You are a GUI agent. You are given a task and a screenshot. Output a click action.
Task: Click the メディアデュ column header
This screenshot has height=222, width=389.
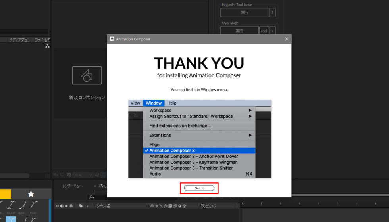click(x=19, y=40)
